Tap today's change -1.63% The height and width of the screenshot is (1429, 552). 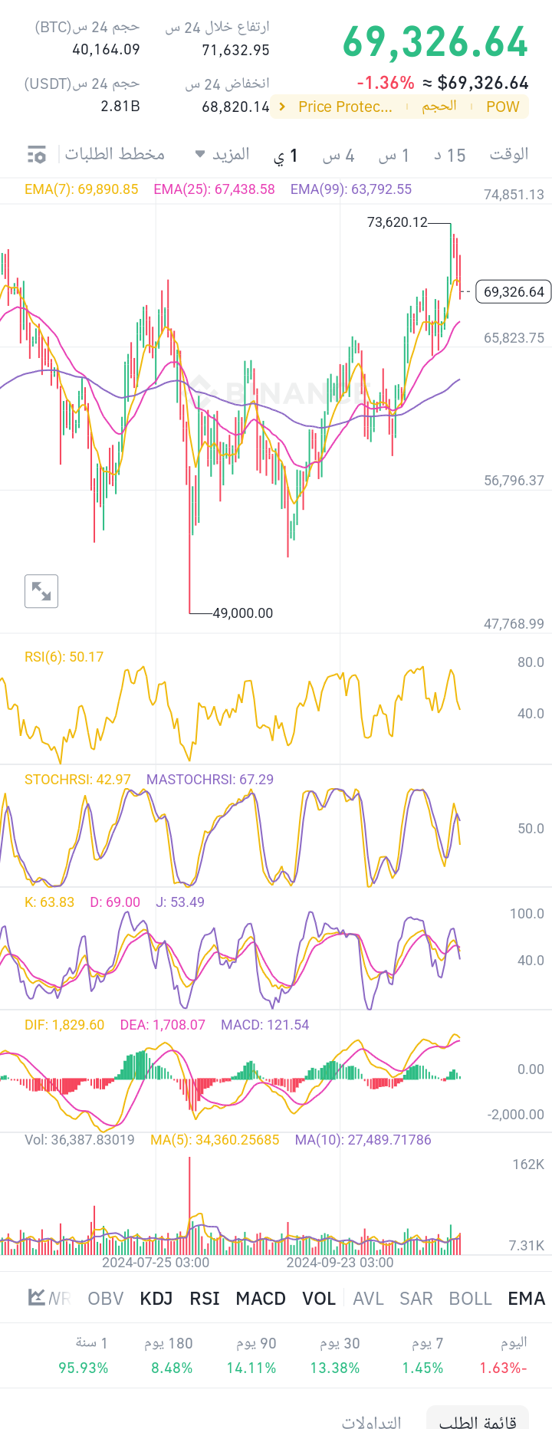(x=503, y=1368)
